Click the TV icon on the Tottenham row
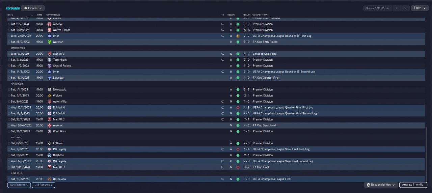Screen dimensions: 432x193 point(223,60)
